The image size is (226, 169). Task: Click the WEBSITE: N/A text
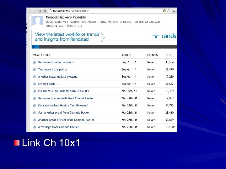pyautogui.click(x=74, y=26)
